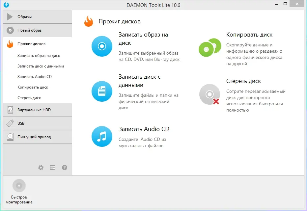Click the Копировать диск heading
Viewport: 307px width, 211px height.
(249, 35)
